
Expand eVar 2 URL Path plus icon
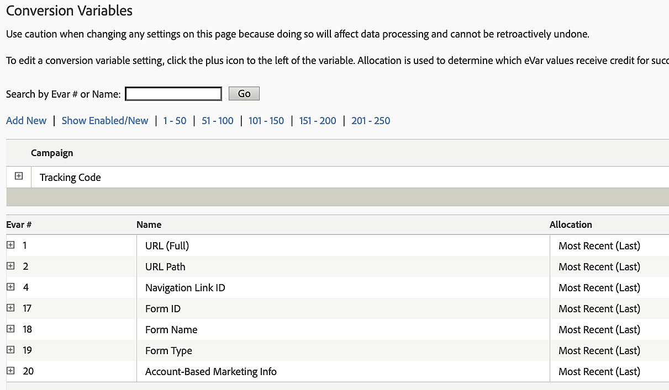10,266
